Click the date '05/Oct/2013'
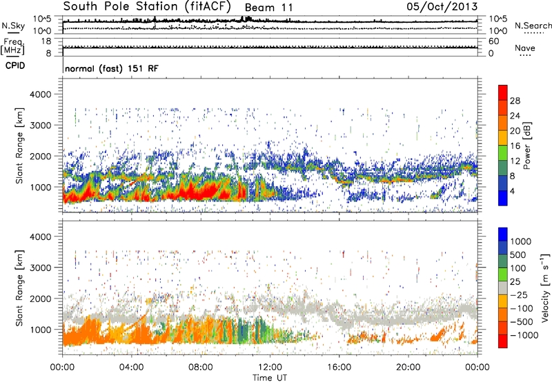552x382 pixels. [442, 7]
